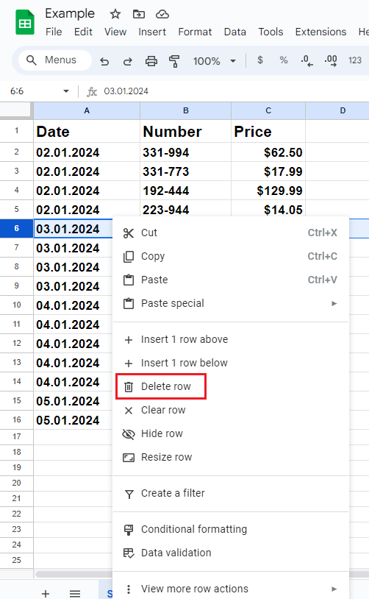Open the 100% zoom dropdown
The width and height of the screenshot is (369, 599).
[x=214, y=61]
